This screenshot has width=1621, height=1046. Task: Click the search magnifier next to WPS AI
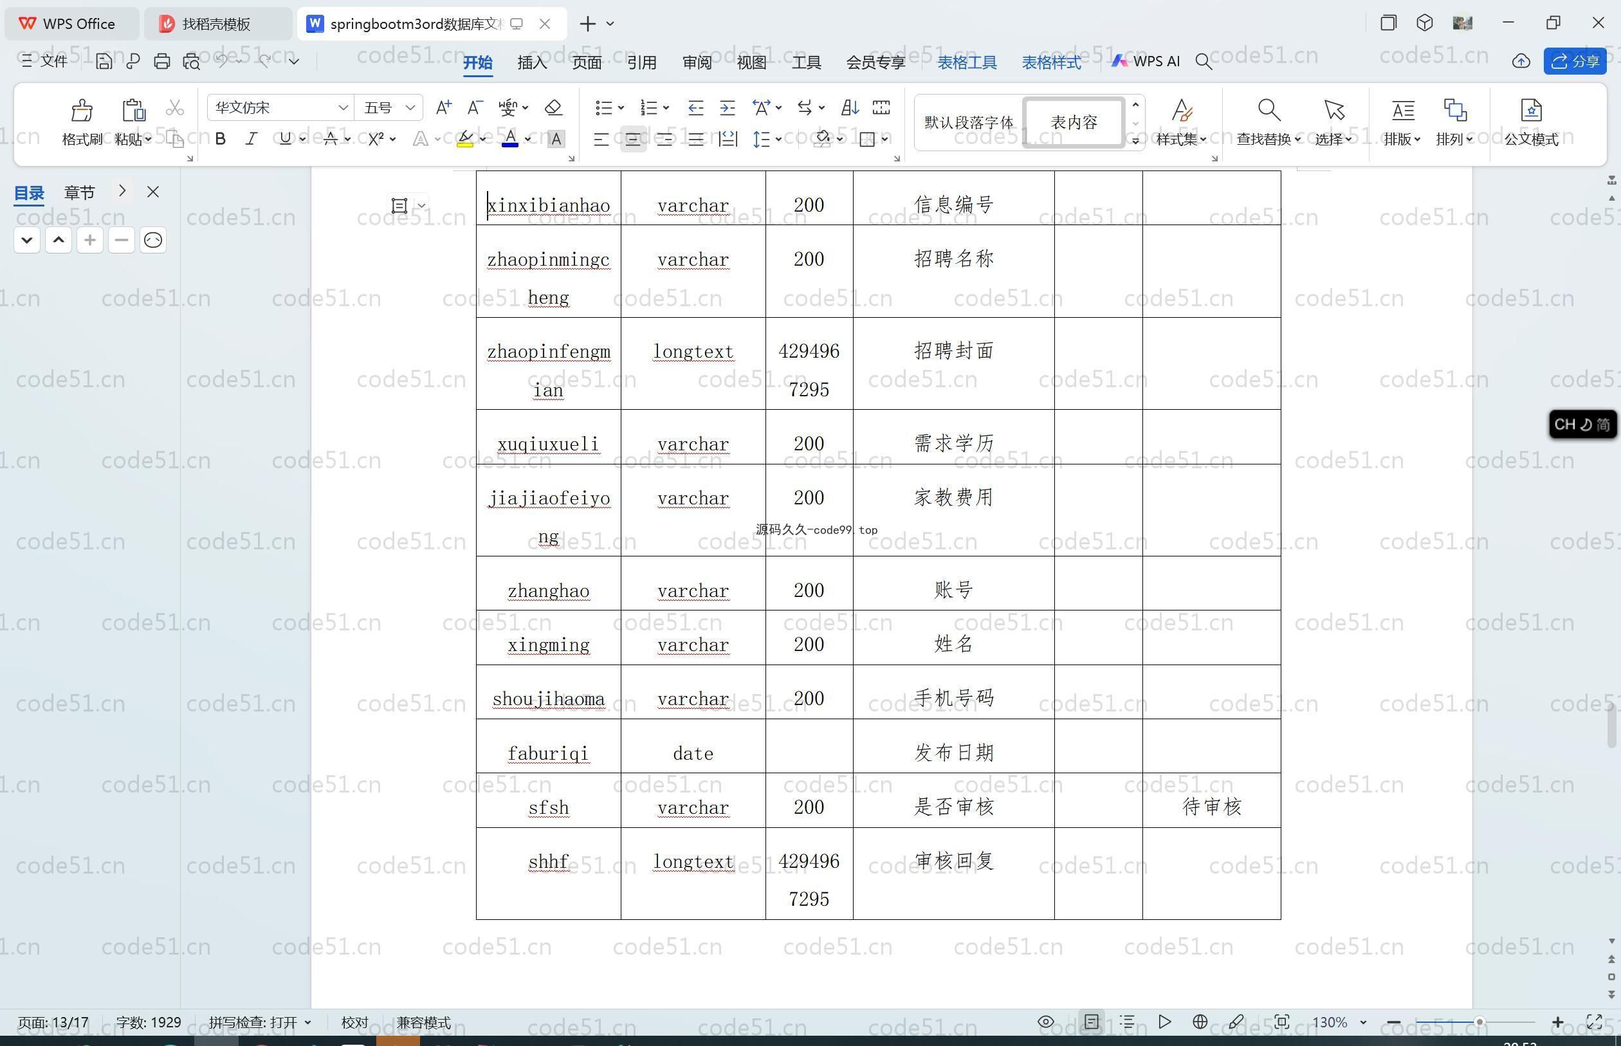point(1204,62)
